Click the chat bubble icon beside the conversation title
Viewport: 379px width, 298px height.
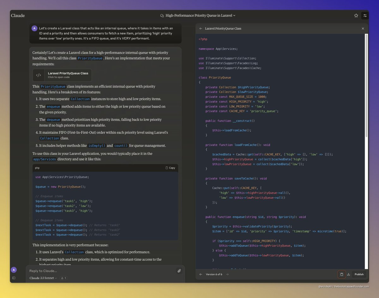point(162,15)
